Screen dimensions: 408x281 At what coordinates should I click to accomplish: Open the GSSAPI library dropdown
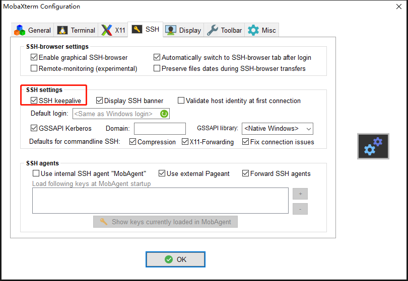278,128
